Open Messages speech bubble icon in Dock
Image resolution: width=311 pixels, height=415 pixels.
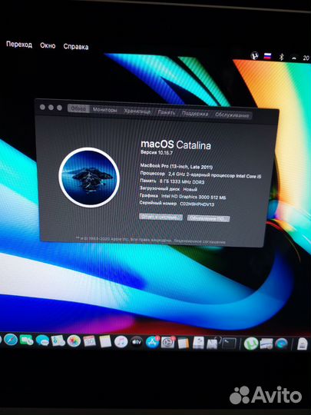pos(42,340)
